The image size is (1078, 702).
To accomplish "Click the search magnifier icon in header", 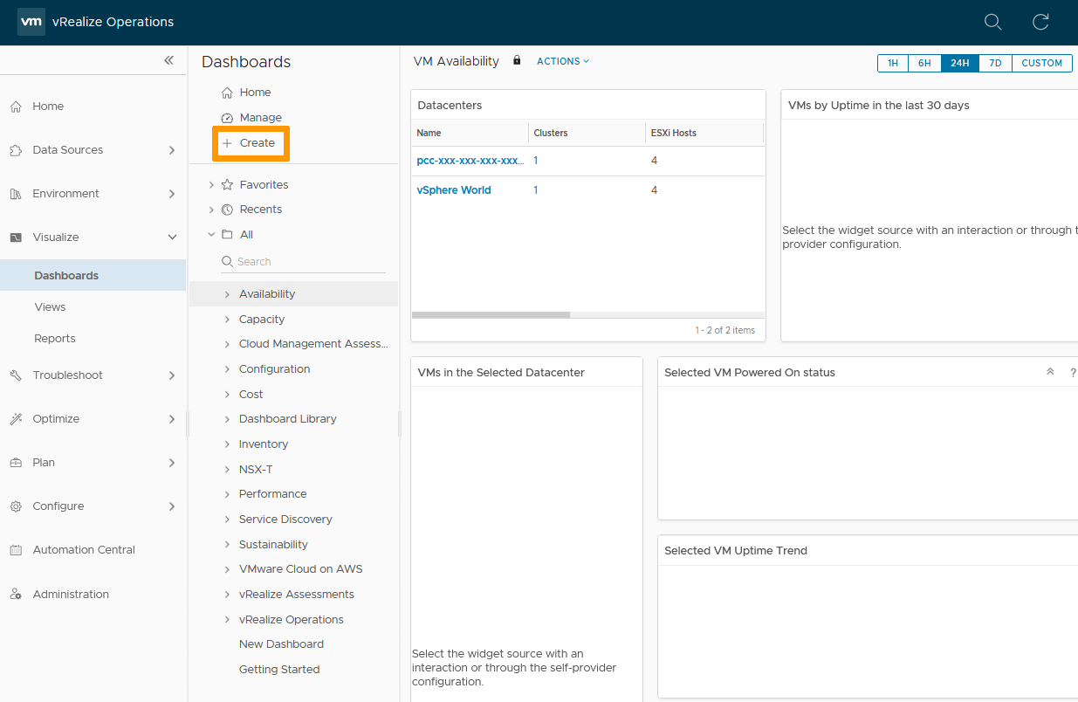I will [x=992, y=22].
